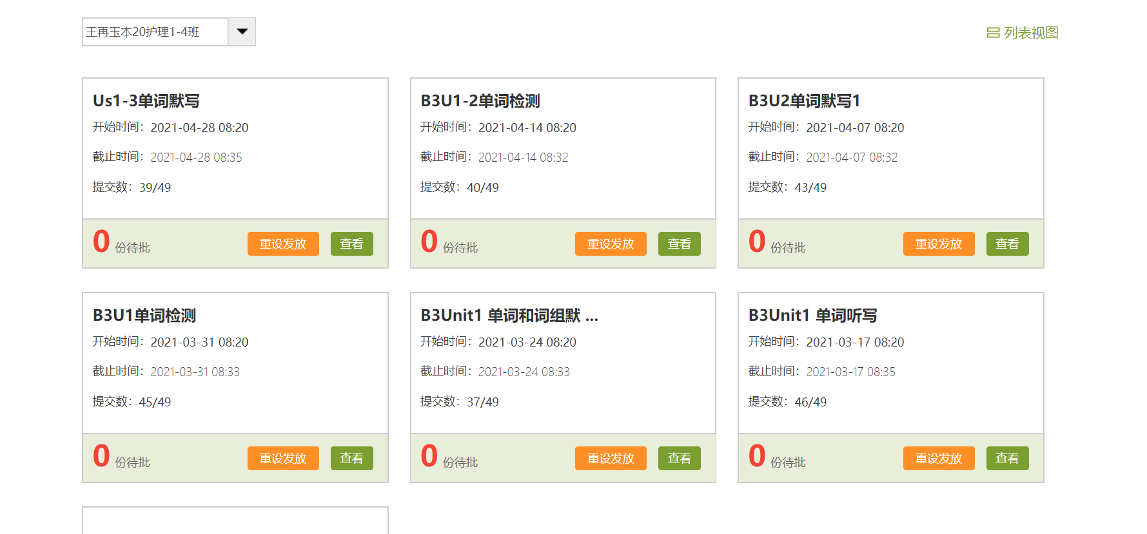
Task: Click 查看 on Us1-3单词默写 card
Action: click(352, 243)
